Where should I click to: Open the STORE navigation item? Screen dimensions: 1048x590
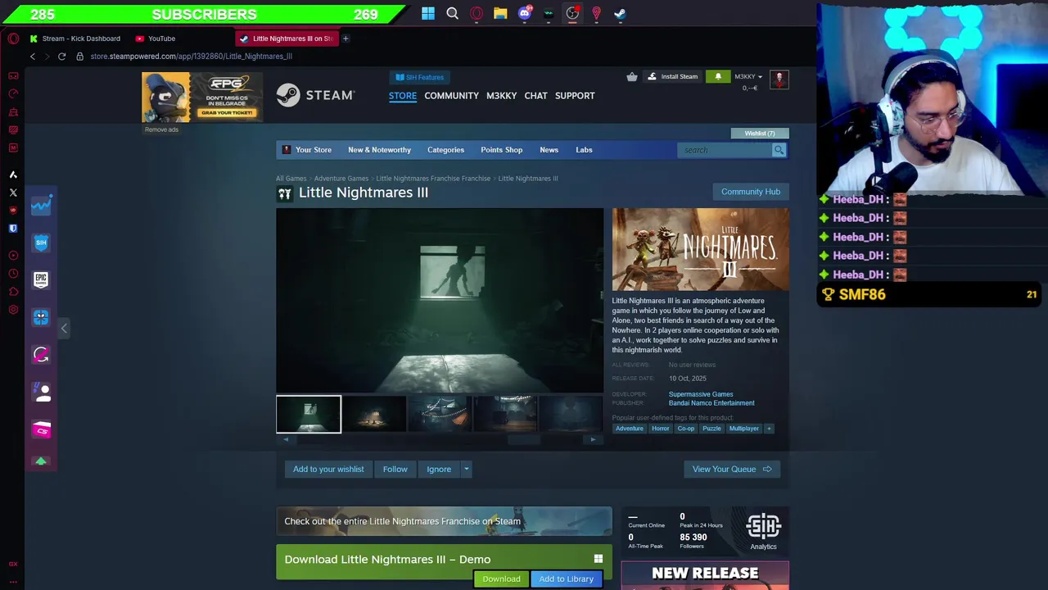[x=403, y=96]
